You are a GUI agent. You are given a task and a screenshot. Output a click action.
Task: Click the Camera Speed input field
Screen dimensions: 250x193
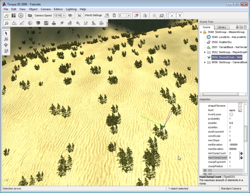click(x=58, y=16)
